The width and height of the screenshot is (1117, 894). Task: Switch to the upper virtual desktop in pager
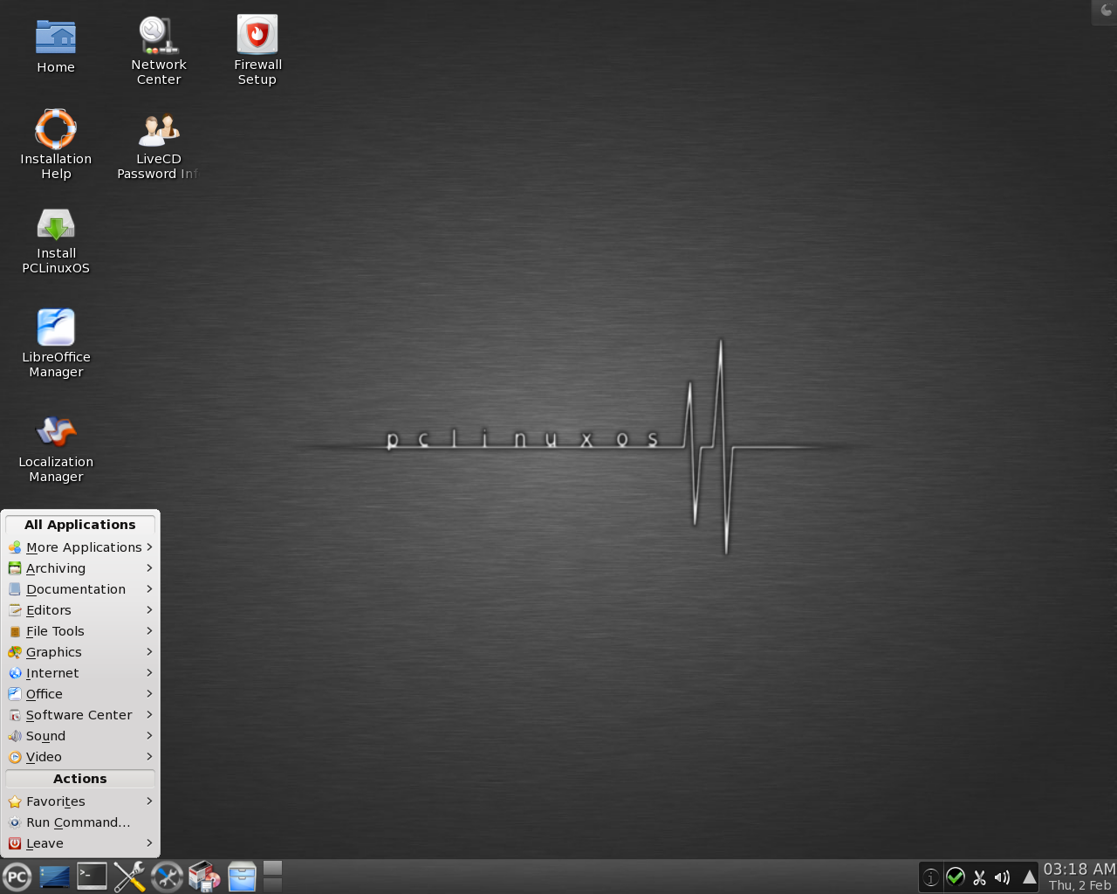(273, 868)
